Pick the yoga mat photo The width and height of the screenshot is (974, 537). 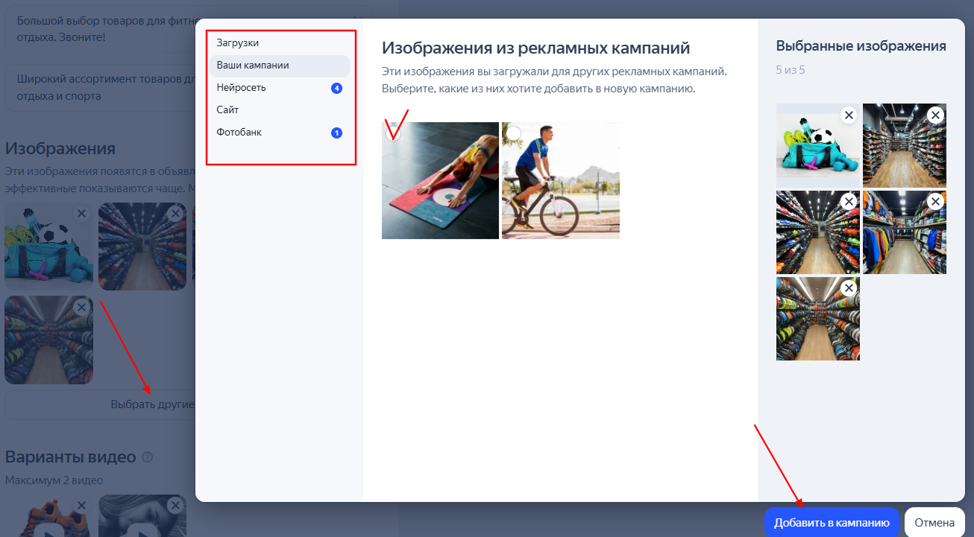(440, 180)
